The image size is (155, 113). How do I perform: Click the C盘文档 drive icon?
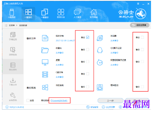45,75
